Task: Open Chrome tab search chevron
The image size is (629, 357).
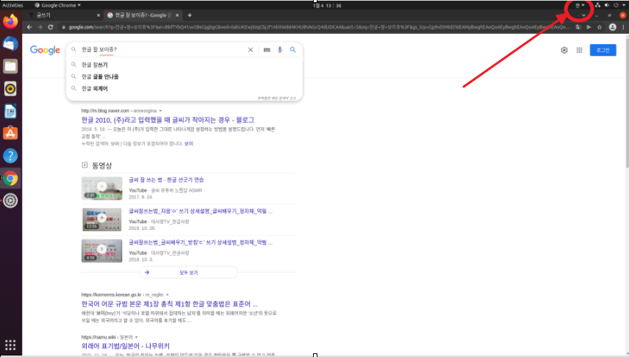Action: pos(583,15)
